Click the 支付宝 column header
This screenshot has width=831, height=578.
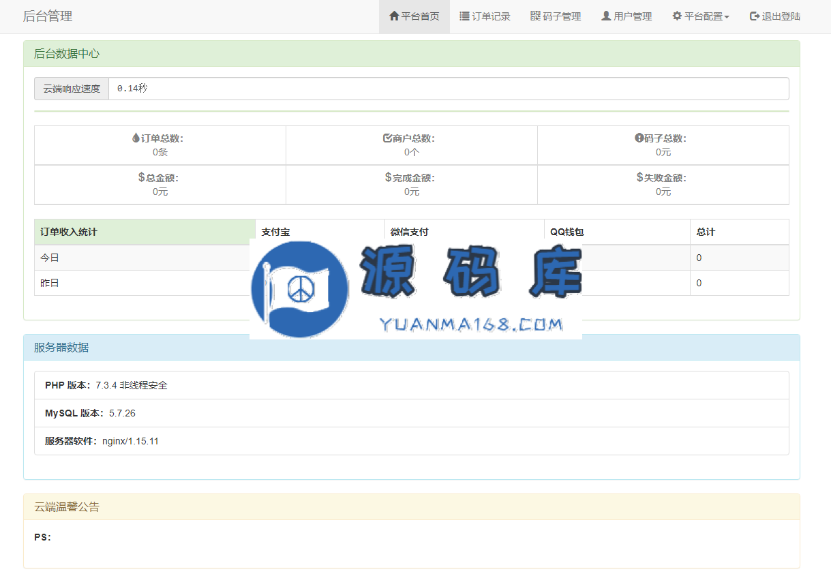point(320,232)
